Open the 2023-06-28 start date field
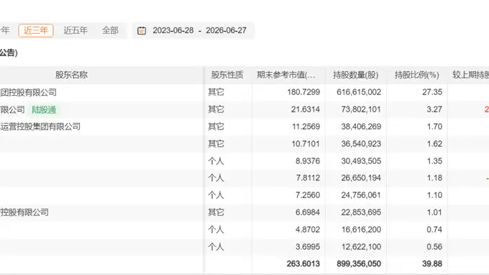Screen dimensions: 489x275 pos(173,30)
